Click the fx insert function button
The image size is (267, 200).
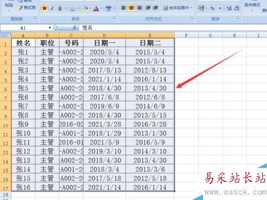tap(75, 27)
